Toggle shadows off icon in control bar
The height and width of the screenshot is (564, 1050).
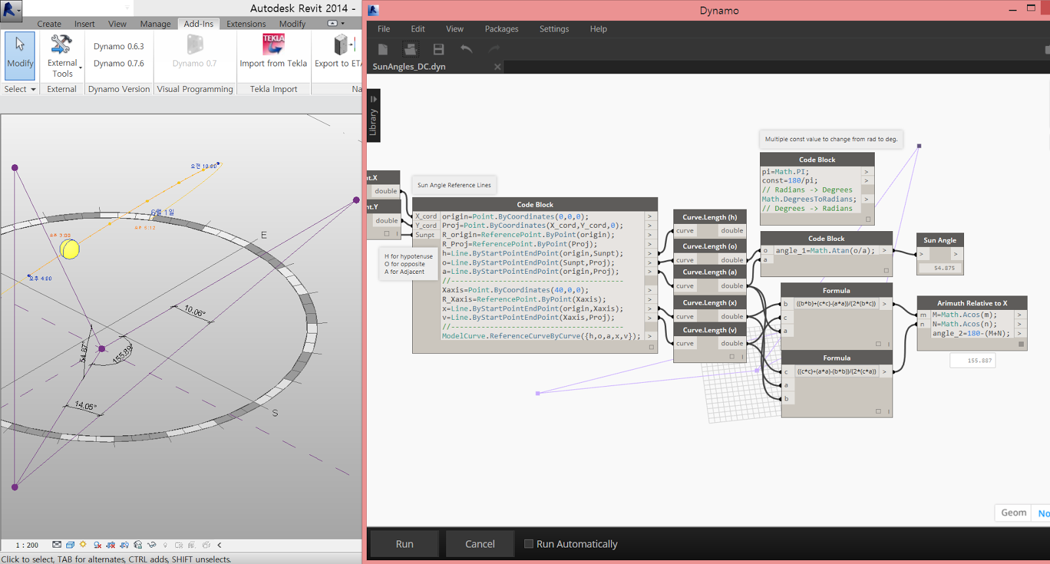(97, 545)
